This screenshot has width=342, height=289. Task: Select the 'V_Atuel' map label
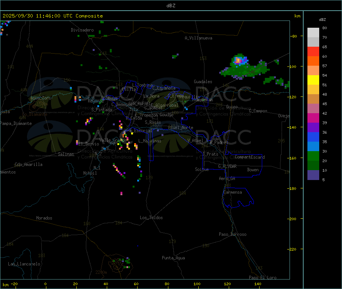pyautogui.click(x=195, y=141)
